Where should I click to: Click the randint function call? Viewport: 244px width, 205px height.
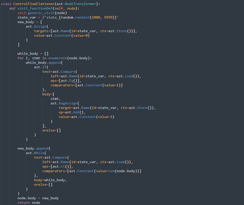[83, 18]
